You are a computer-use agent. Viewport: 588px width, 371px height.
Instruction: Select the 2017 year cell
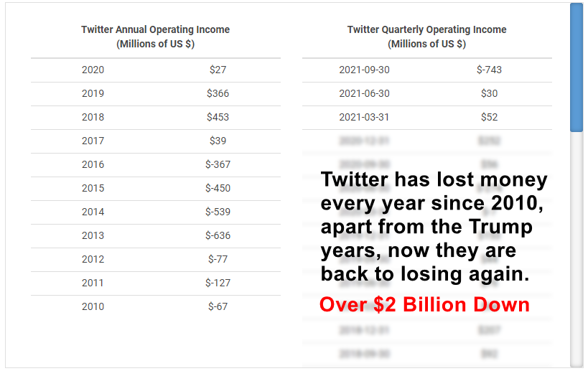click(x=93, y=141)
